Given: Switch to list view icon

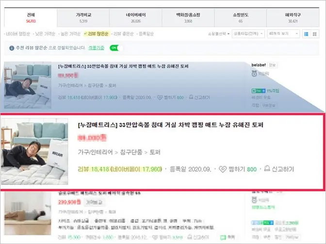Looking at the screenshot, I should point(306,34).
